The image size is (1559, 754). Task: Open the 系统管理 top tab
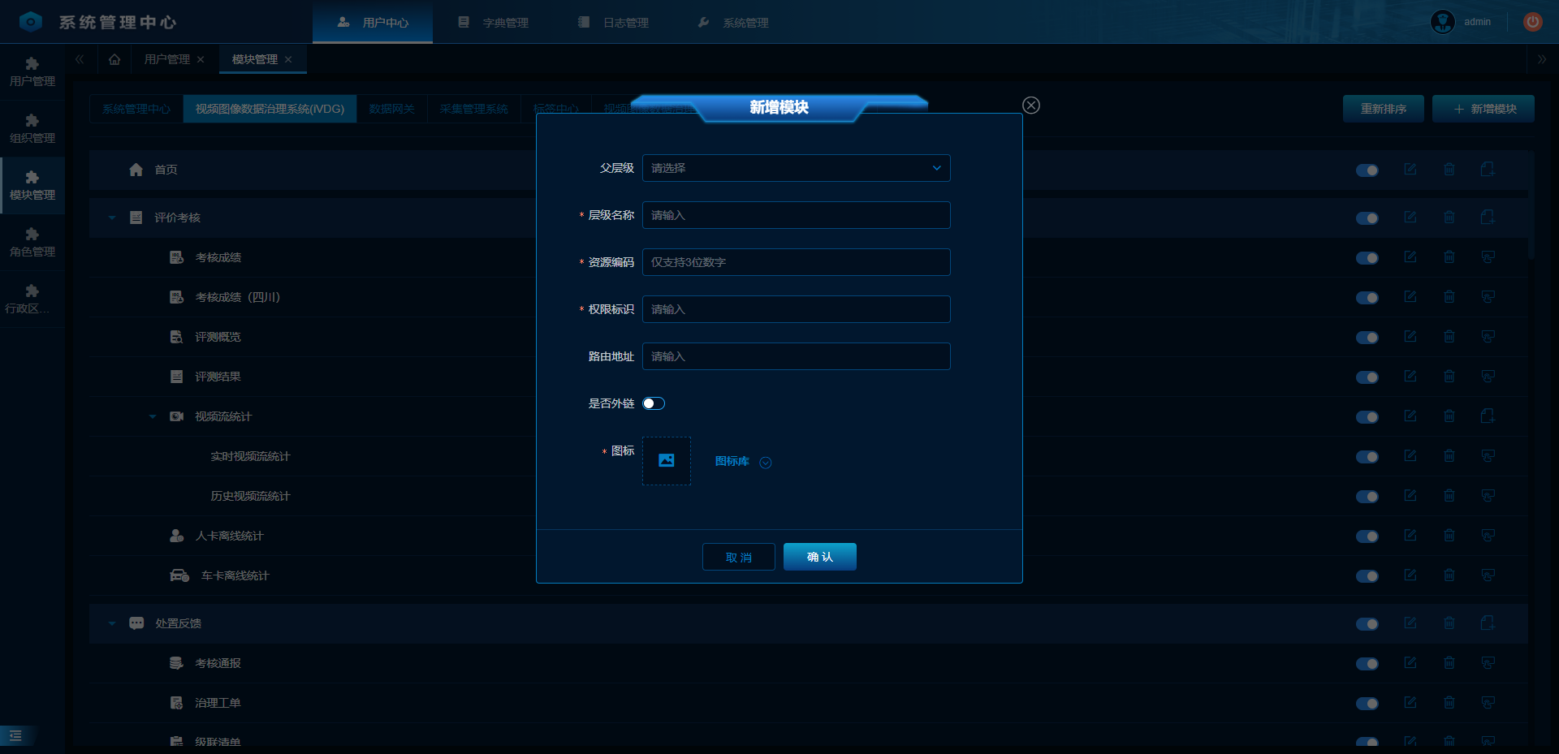point(733,22)
